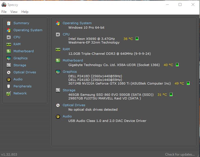Click the RAM heading link in summary

(66, 49)
